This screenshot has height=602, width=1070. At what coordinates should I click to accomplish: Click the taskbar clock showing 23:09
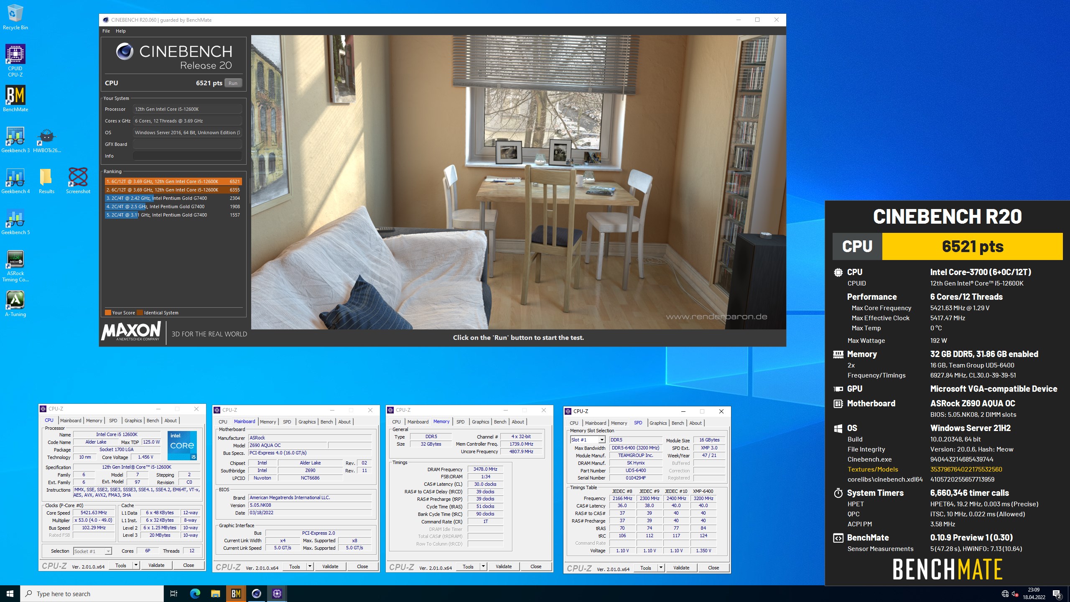click(x=1034, y=594)
